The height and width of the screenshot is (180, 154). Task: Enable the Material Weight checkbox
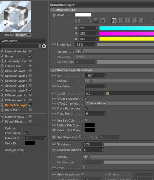coord(30,51)
